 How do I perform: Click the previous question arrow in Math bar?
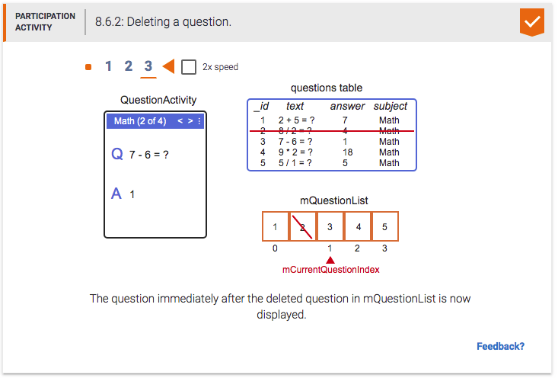click(180, 121)
